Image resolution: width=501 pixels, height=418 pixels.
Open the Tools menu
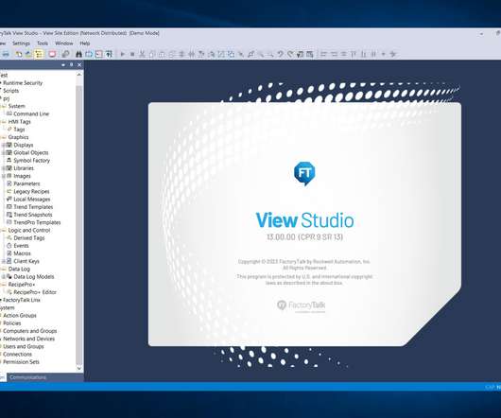point(43,44)
